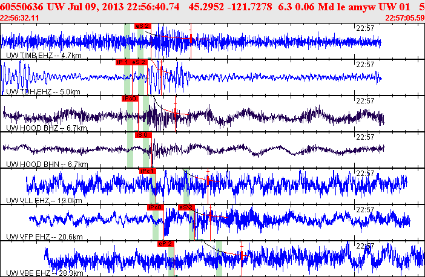Select the iP 1 pick flag on TDH trace
Screen dimensions: 425x277
[124, 62]
